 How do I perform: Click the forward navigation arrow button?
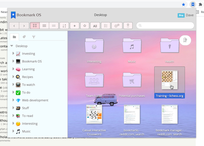[x=24, y=26]
